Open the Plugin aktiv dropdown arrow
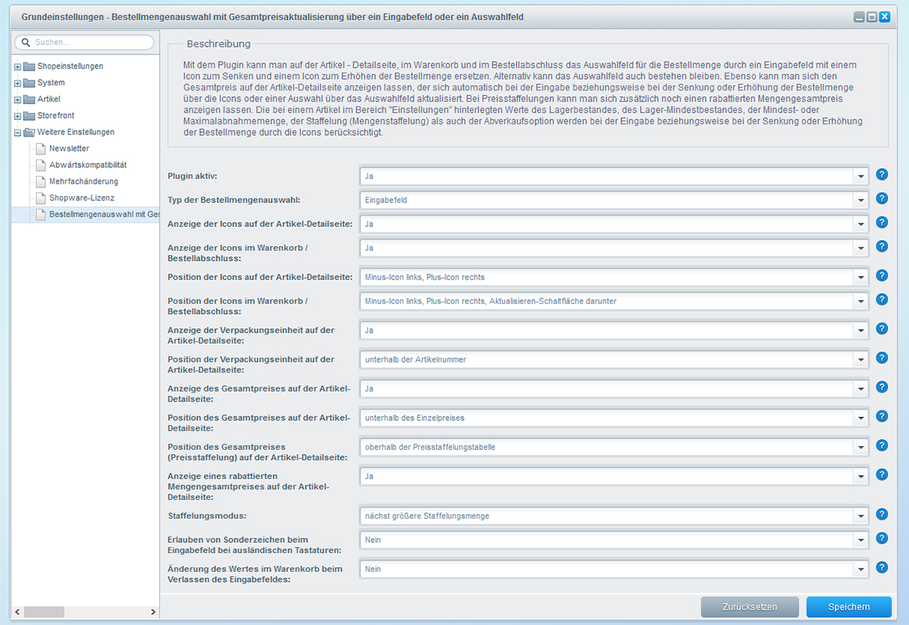The width and height of the screenshot is (909, 625). [x=861, y=176]
